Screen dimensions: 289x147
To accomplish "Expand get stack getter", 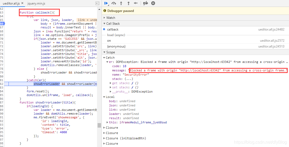I will tap(111, 83).
